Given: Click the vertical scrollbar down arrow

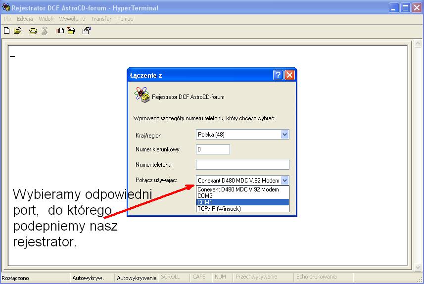Looking at the screenshot, I should click(418, 267).
